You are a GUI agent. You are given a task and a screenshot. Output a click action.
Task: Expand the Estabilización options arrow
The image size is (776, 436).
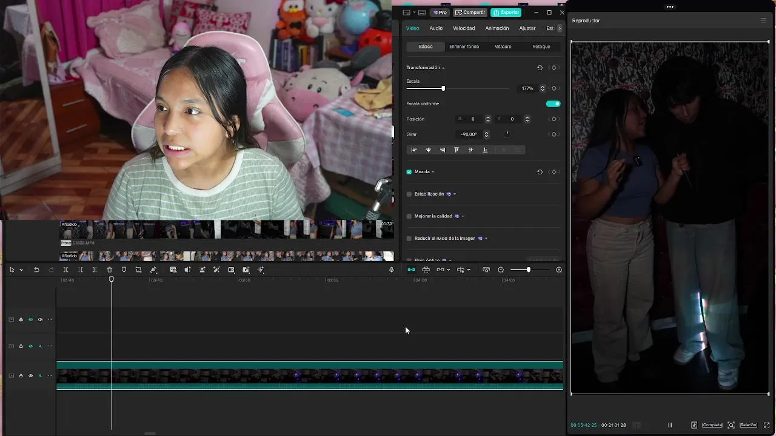tap(455, 194)
